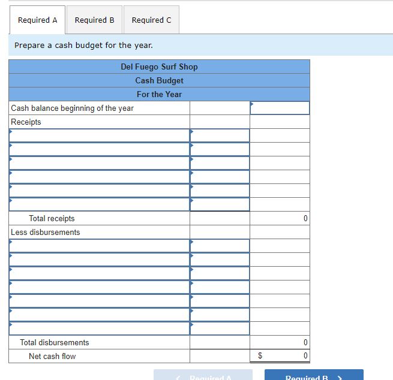Image resolution: width=393 pixels, height=380 pixels.
Task: Click the second disbursements amount field
Action: 220,260
